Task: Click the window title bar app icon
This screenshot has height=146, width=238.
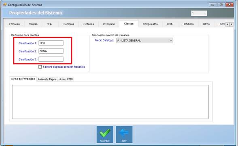Action: (x=5, y=5)
